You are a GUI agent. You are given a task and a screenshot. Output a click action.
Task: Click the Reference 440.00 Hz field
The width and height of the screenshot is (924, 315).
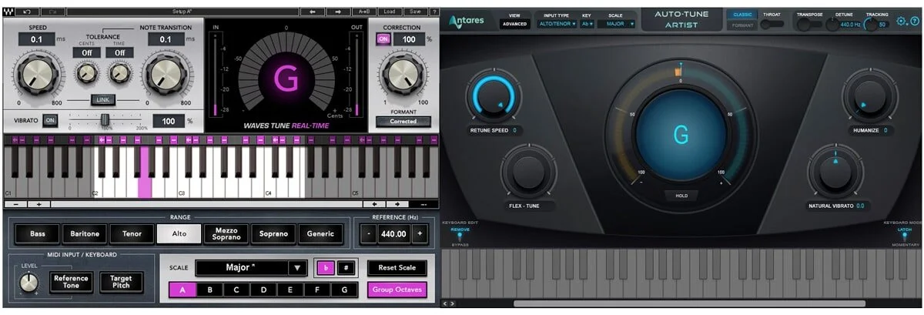(x=394, y=233)
